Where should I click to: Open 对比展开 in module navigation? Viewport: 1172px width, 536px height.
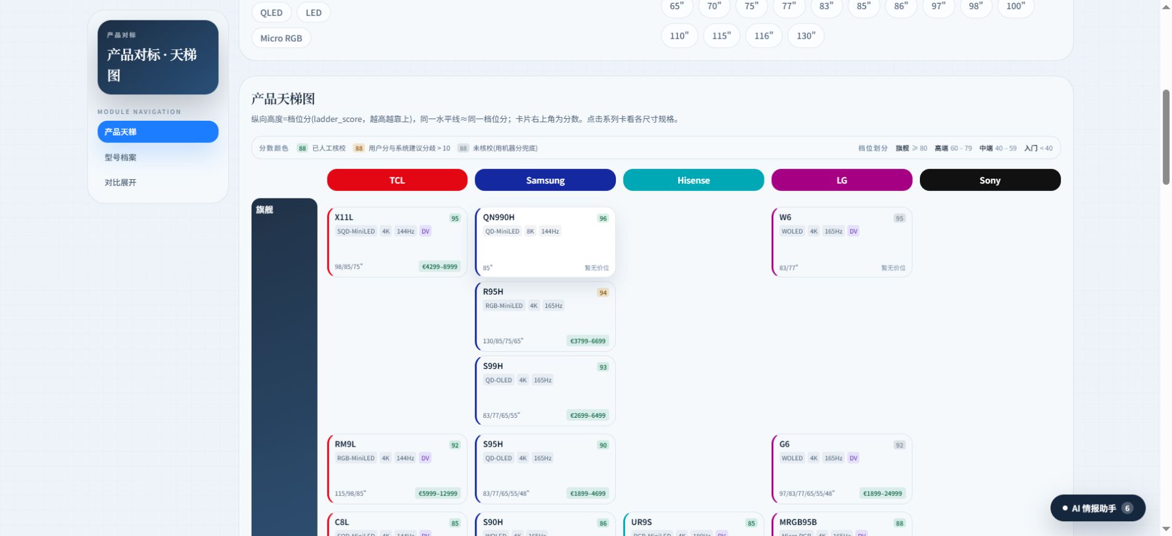click(158, 182)
